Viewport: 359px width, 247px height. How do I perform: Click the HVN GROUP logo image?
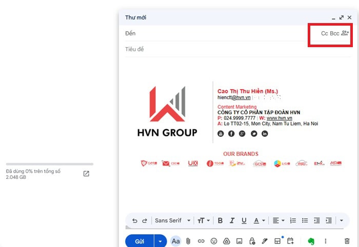pos(167,111)
